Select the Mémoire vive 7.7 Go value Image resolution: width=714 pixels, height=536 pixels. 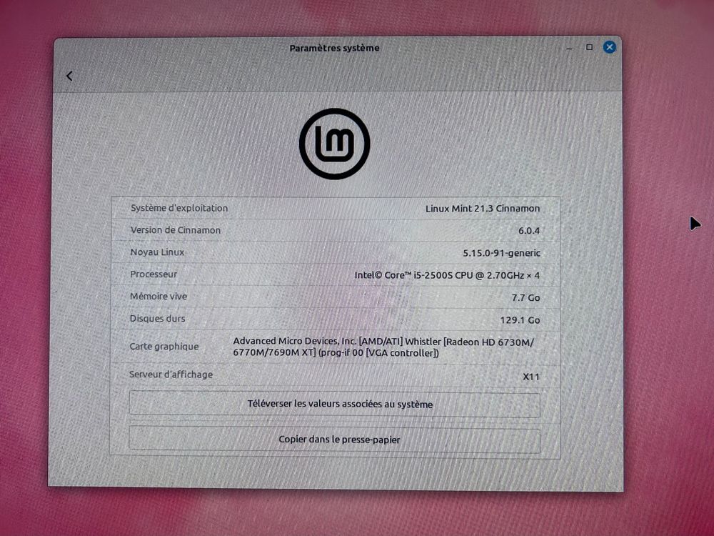click(x=528, y=297)
